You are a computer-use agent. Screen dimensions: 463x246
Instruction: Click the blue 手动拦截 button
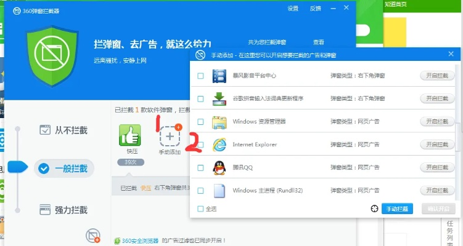point(397,209)
